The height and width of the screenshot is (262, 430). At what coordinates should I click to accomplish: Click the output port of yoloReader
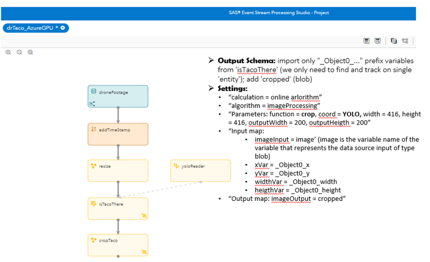[200, 182]
